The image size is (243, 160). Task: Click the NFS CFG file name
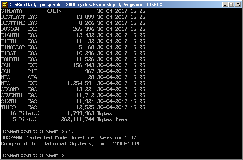pyautogui.click(x=19, y=77)
